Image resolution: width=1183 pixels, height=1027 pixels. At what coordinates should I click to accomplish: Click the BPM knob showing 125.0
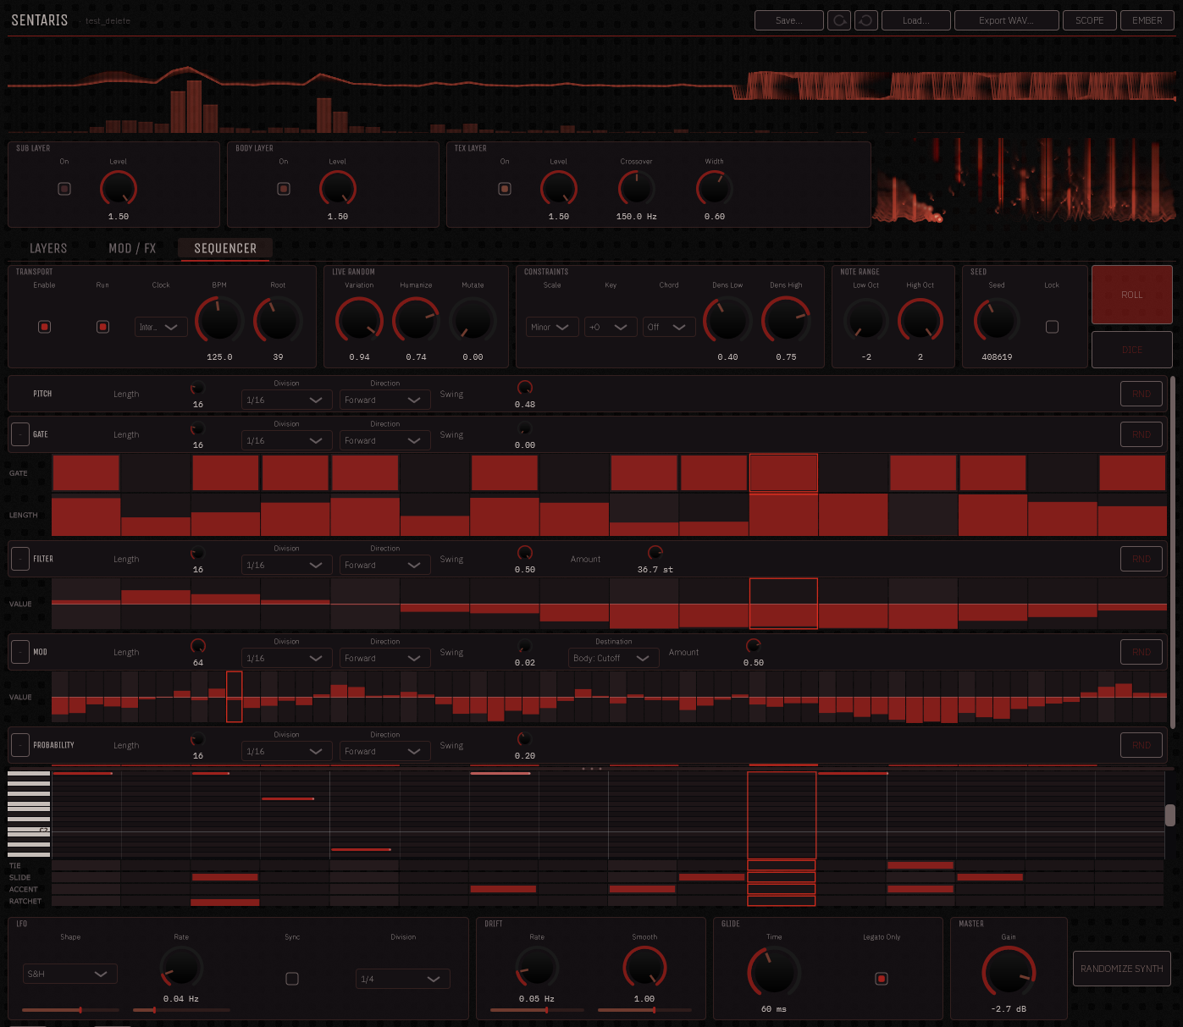click(x=219, y=320)
